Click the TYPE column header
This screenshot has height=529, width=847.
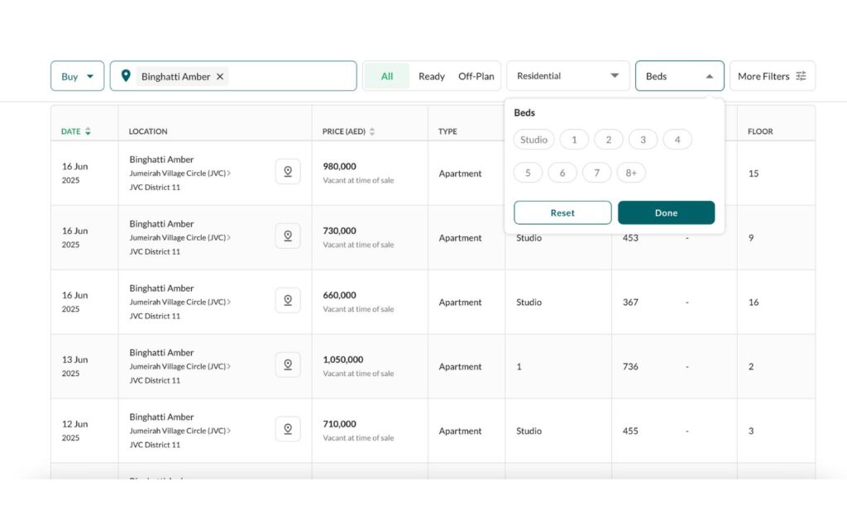click(447, 131)
